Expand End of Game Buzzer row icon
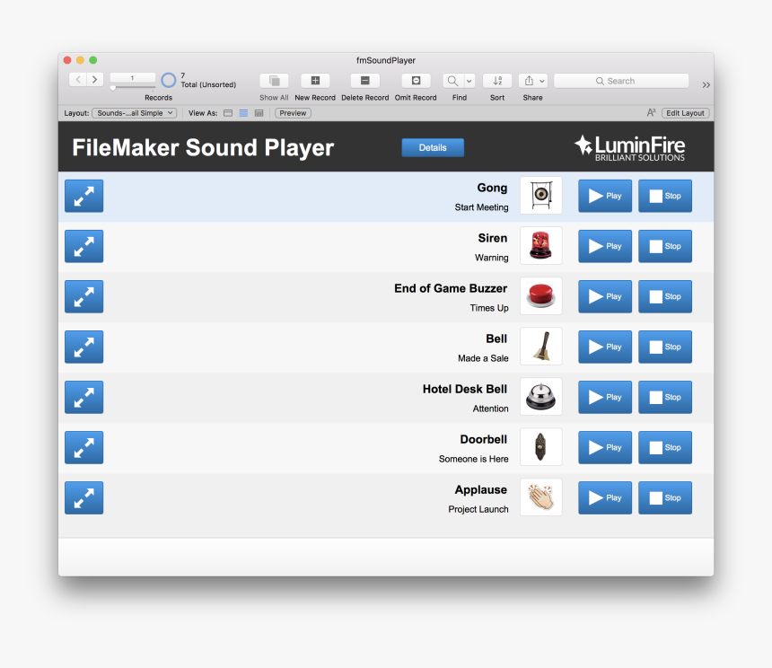This screenshot has width=772, height=668. (84, 296)
